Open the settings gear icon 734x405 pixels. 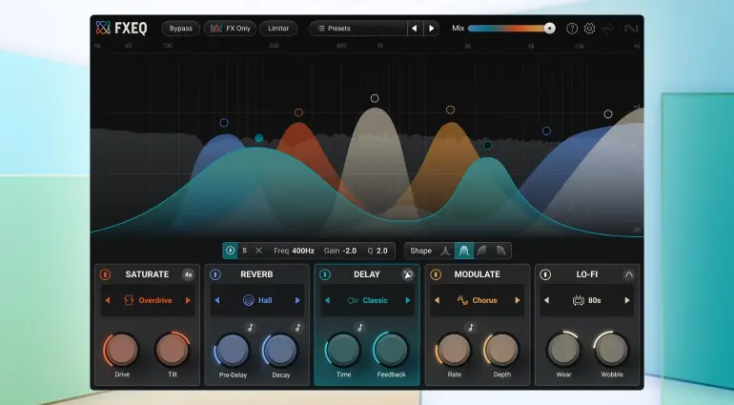click(589, 29)
